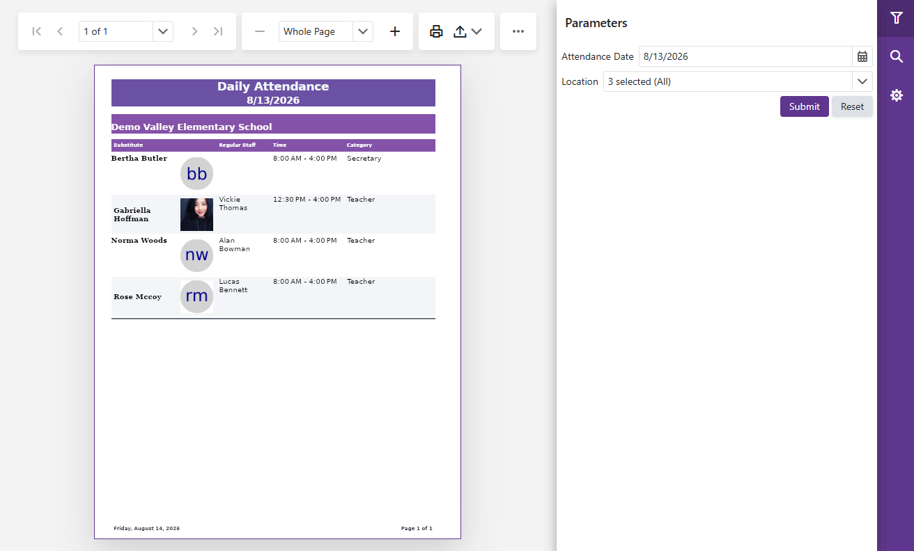The width and height of the screenshot is (914, 551).
Task: Reset the report parameters
Action: (852, 106)
